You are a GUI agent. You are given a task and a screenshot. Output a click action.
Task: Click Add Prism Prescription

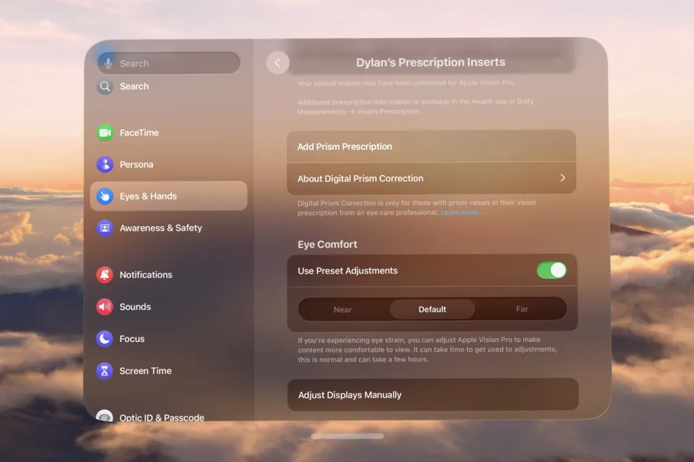345,146
